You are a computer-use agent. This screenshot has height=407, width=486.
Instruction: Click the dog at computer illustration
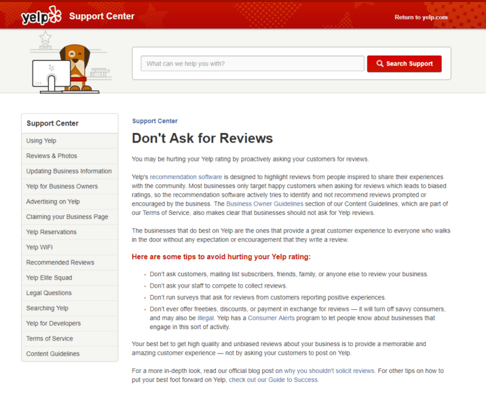click(x=71, y=62)
